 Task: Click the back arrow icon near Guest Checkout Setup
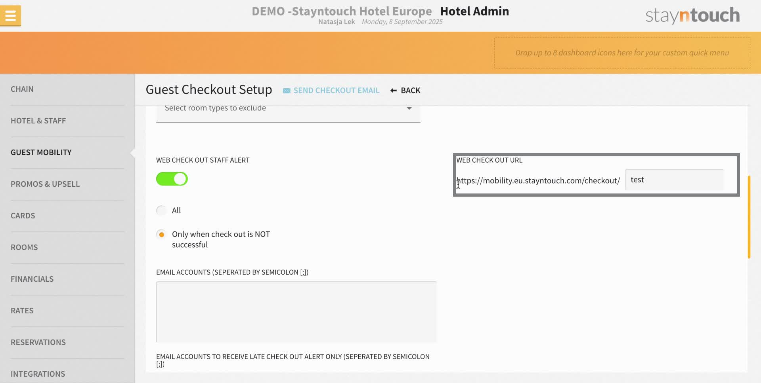(x=393, y=90)
